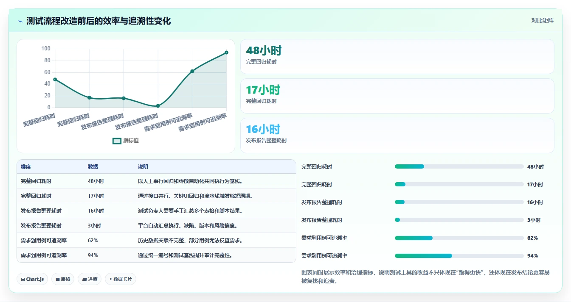Open the 48小时 summary card

(x=397, y=57)
